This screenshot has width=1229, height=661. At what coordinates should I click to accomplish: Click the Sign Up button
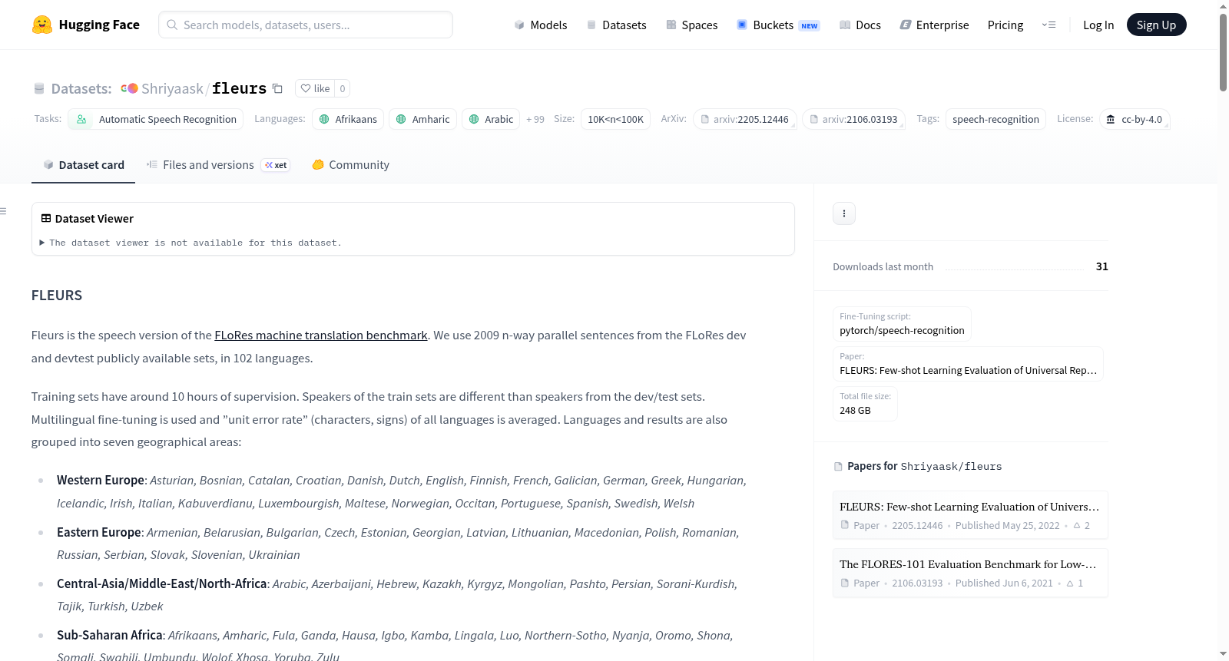point(1157,25)
